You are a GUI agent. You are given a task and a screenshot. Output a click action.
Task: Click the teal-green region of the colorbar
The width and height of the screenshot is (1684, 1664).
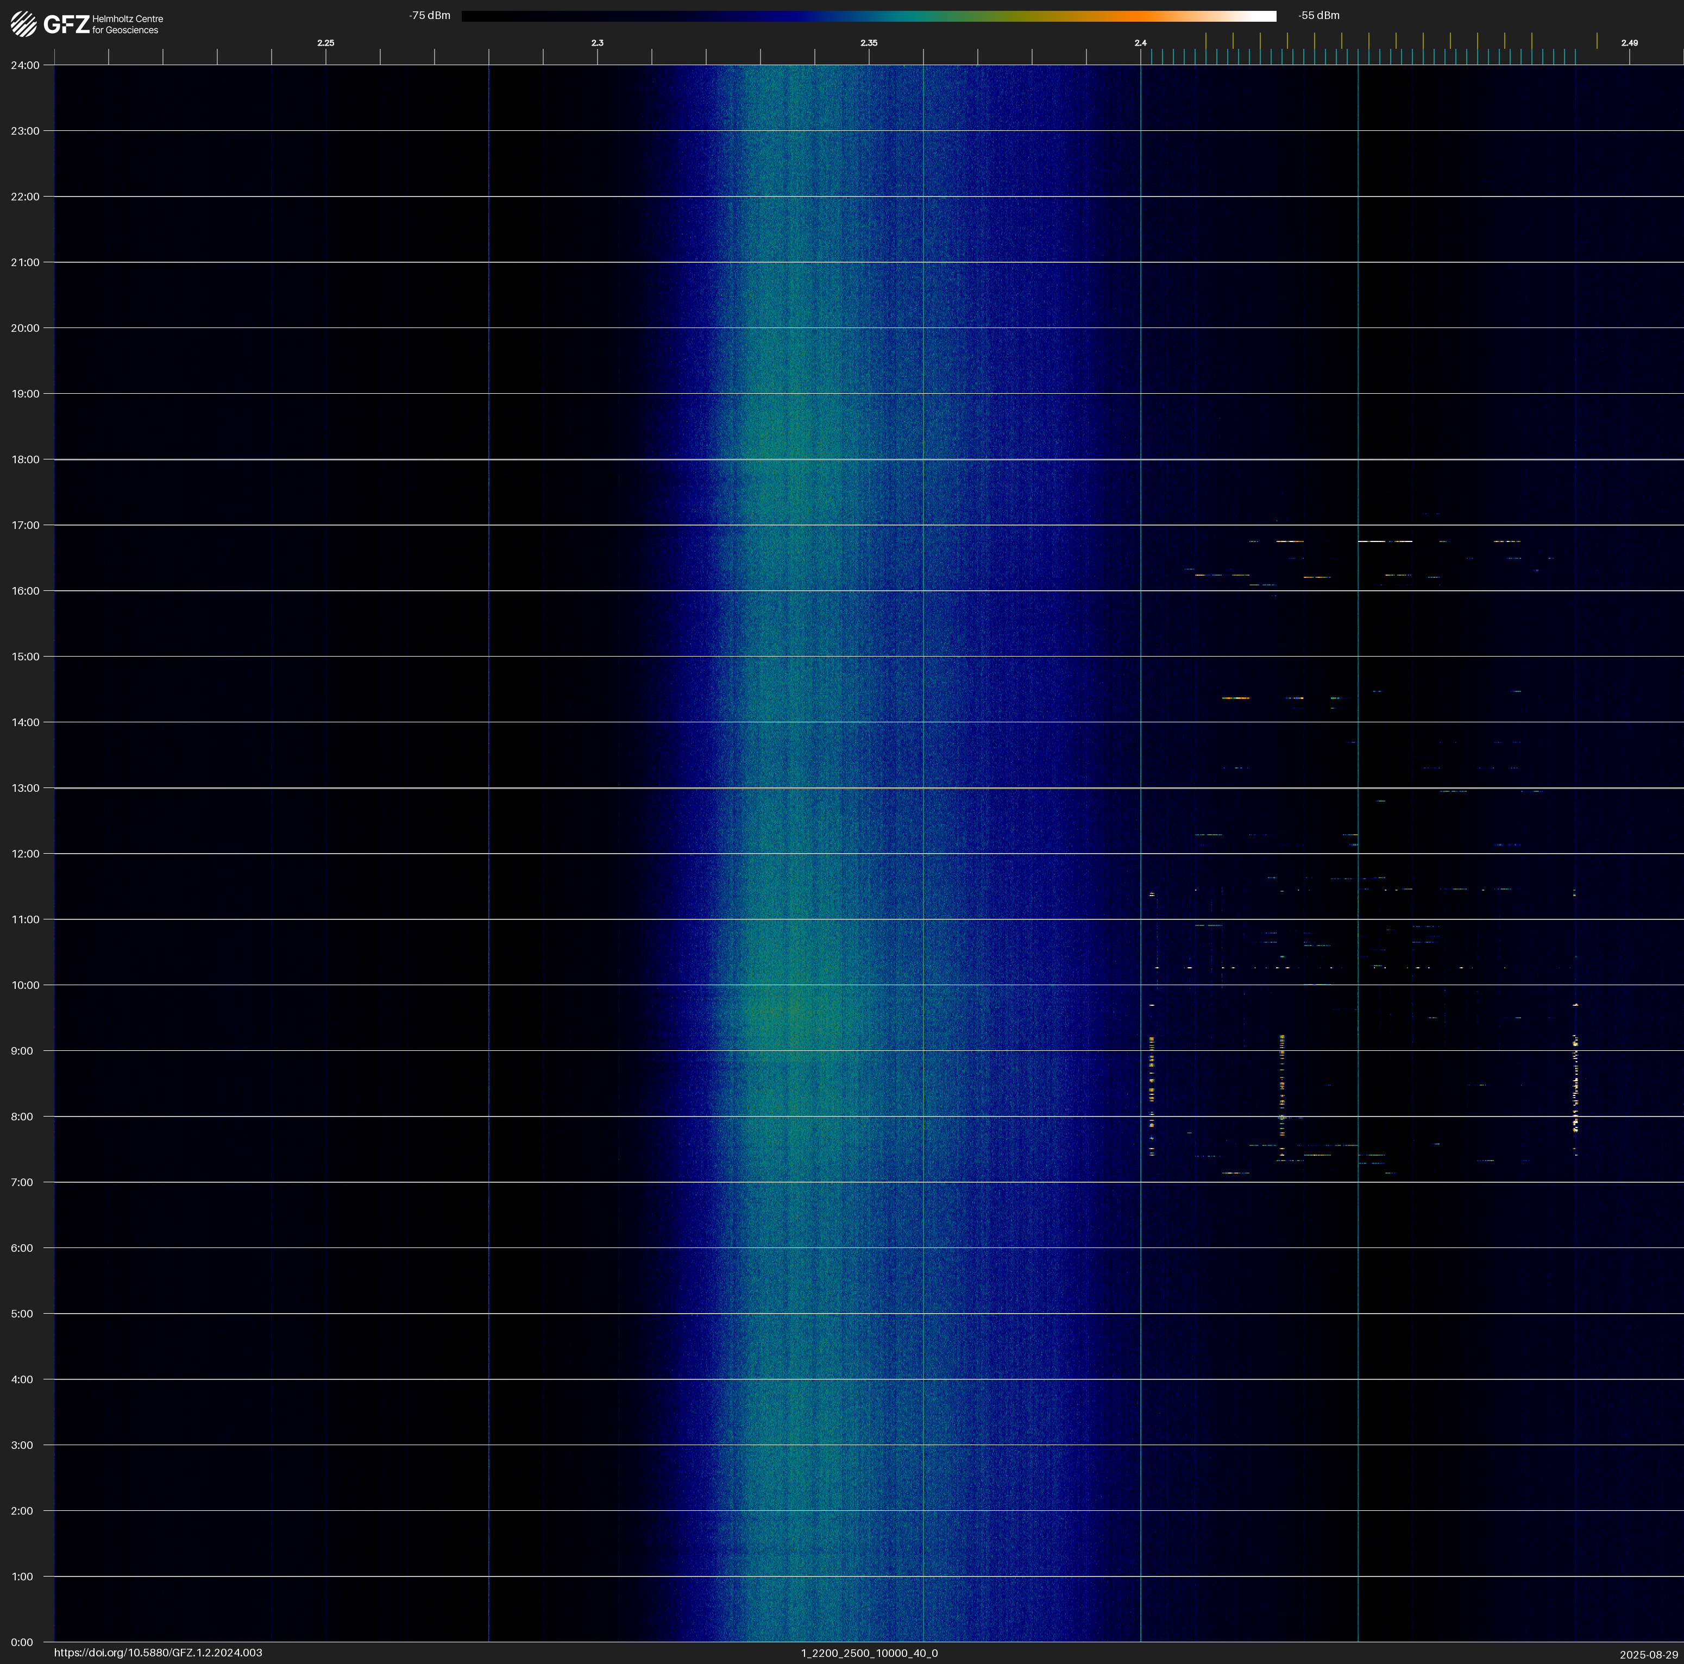pos(915,16)
